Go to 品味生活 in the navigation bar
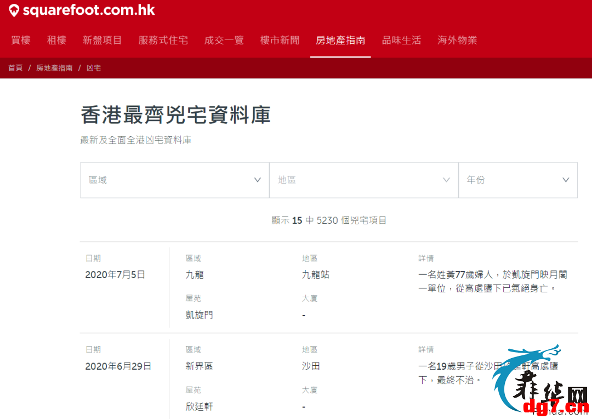Screen dimensions: 592x419 (x=401, y=40)
